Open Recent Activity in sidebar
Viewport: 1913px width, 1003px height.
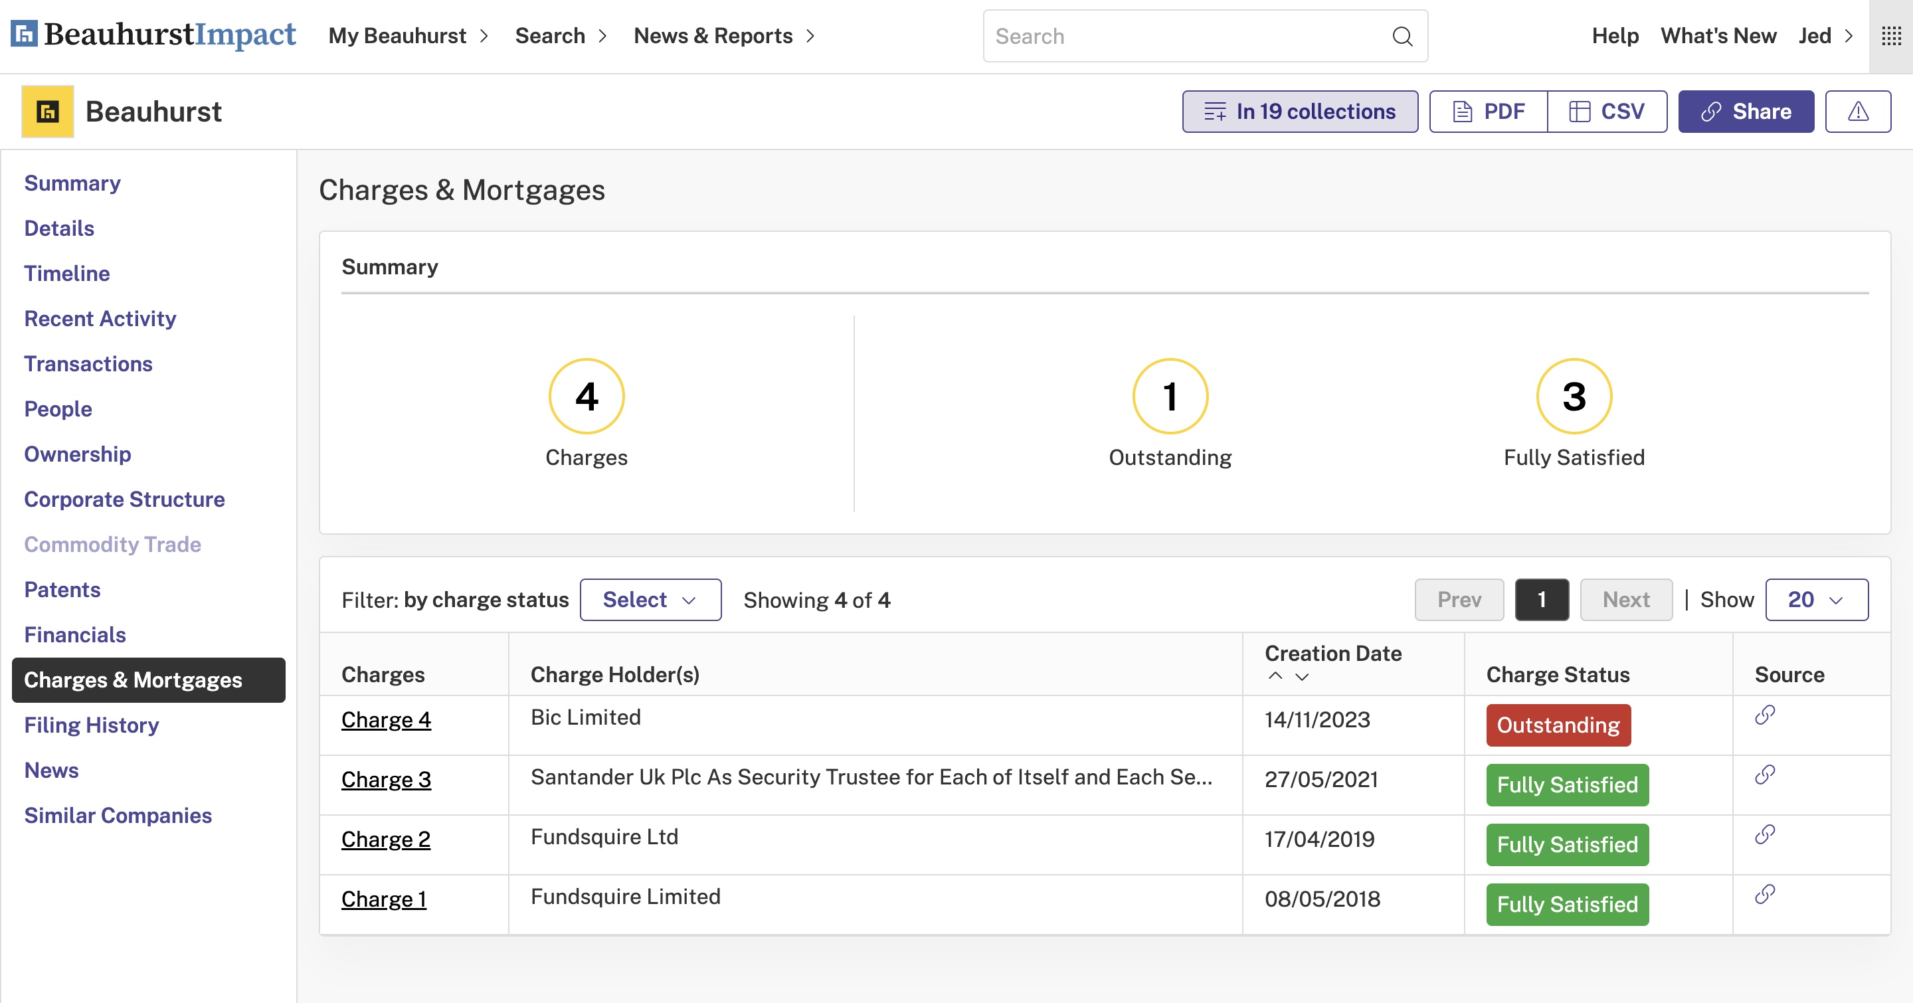pos(100,318)
